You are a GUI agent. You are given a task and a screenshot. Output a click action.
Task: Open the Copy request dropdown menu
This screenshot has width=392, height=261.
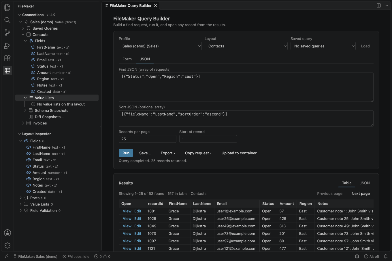(x=198, y=153)
